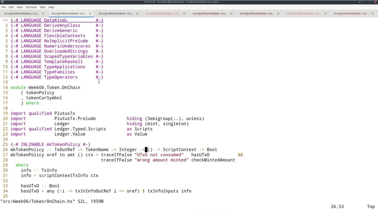Select the last terminal tab
Image resolution: width=378 pixels, height=213 pixels.
[351, 13]
